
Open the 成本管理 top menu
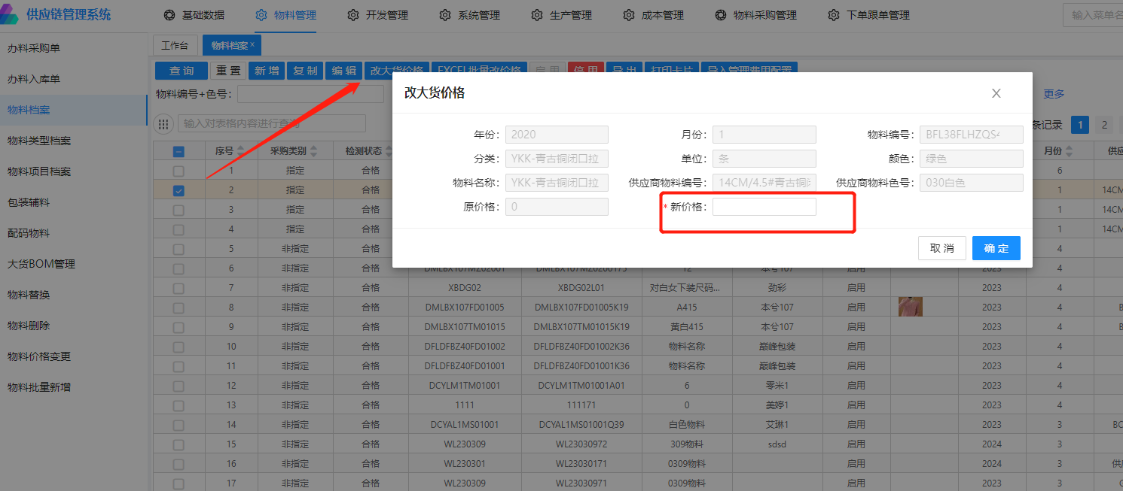coord(653,15)
